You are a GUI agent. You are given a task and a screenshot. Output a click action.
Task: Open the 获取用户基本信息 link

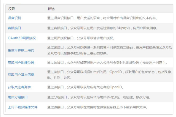[x=21, y=75]
